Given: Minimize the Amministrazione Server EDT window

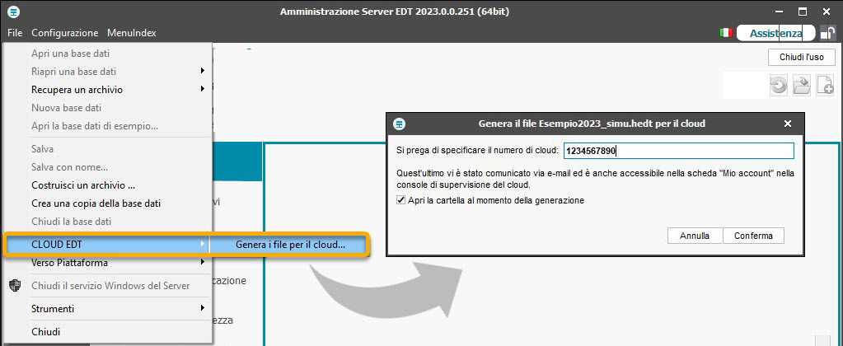Looking at the screenshot, I should 779,12.
